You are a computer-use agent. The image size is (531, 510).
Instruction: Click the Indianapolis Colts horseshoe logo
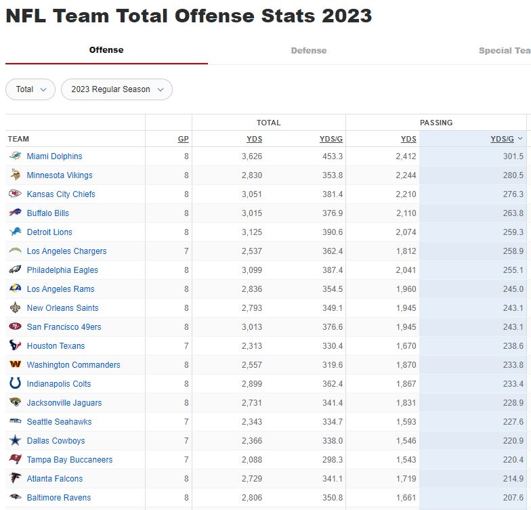pos(15,383)
